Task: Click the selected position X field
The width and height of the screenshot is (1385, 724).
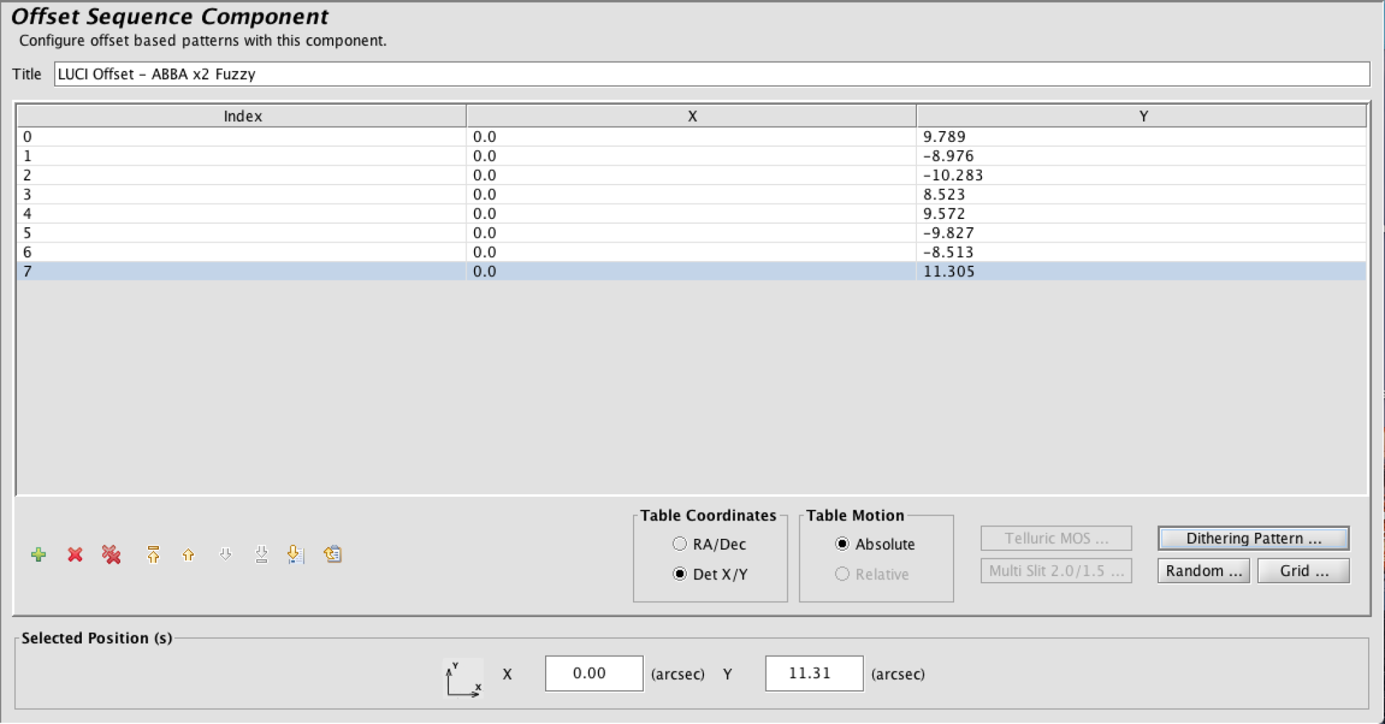Action: pos(594,673)
